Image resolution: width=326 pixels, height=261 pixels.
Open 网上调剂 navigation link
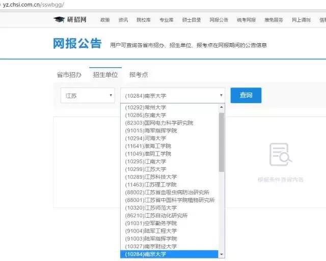pyautogui.click(x=301, y=20)
